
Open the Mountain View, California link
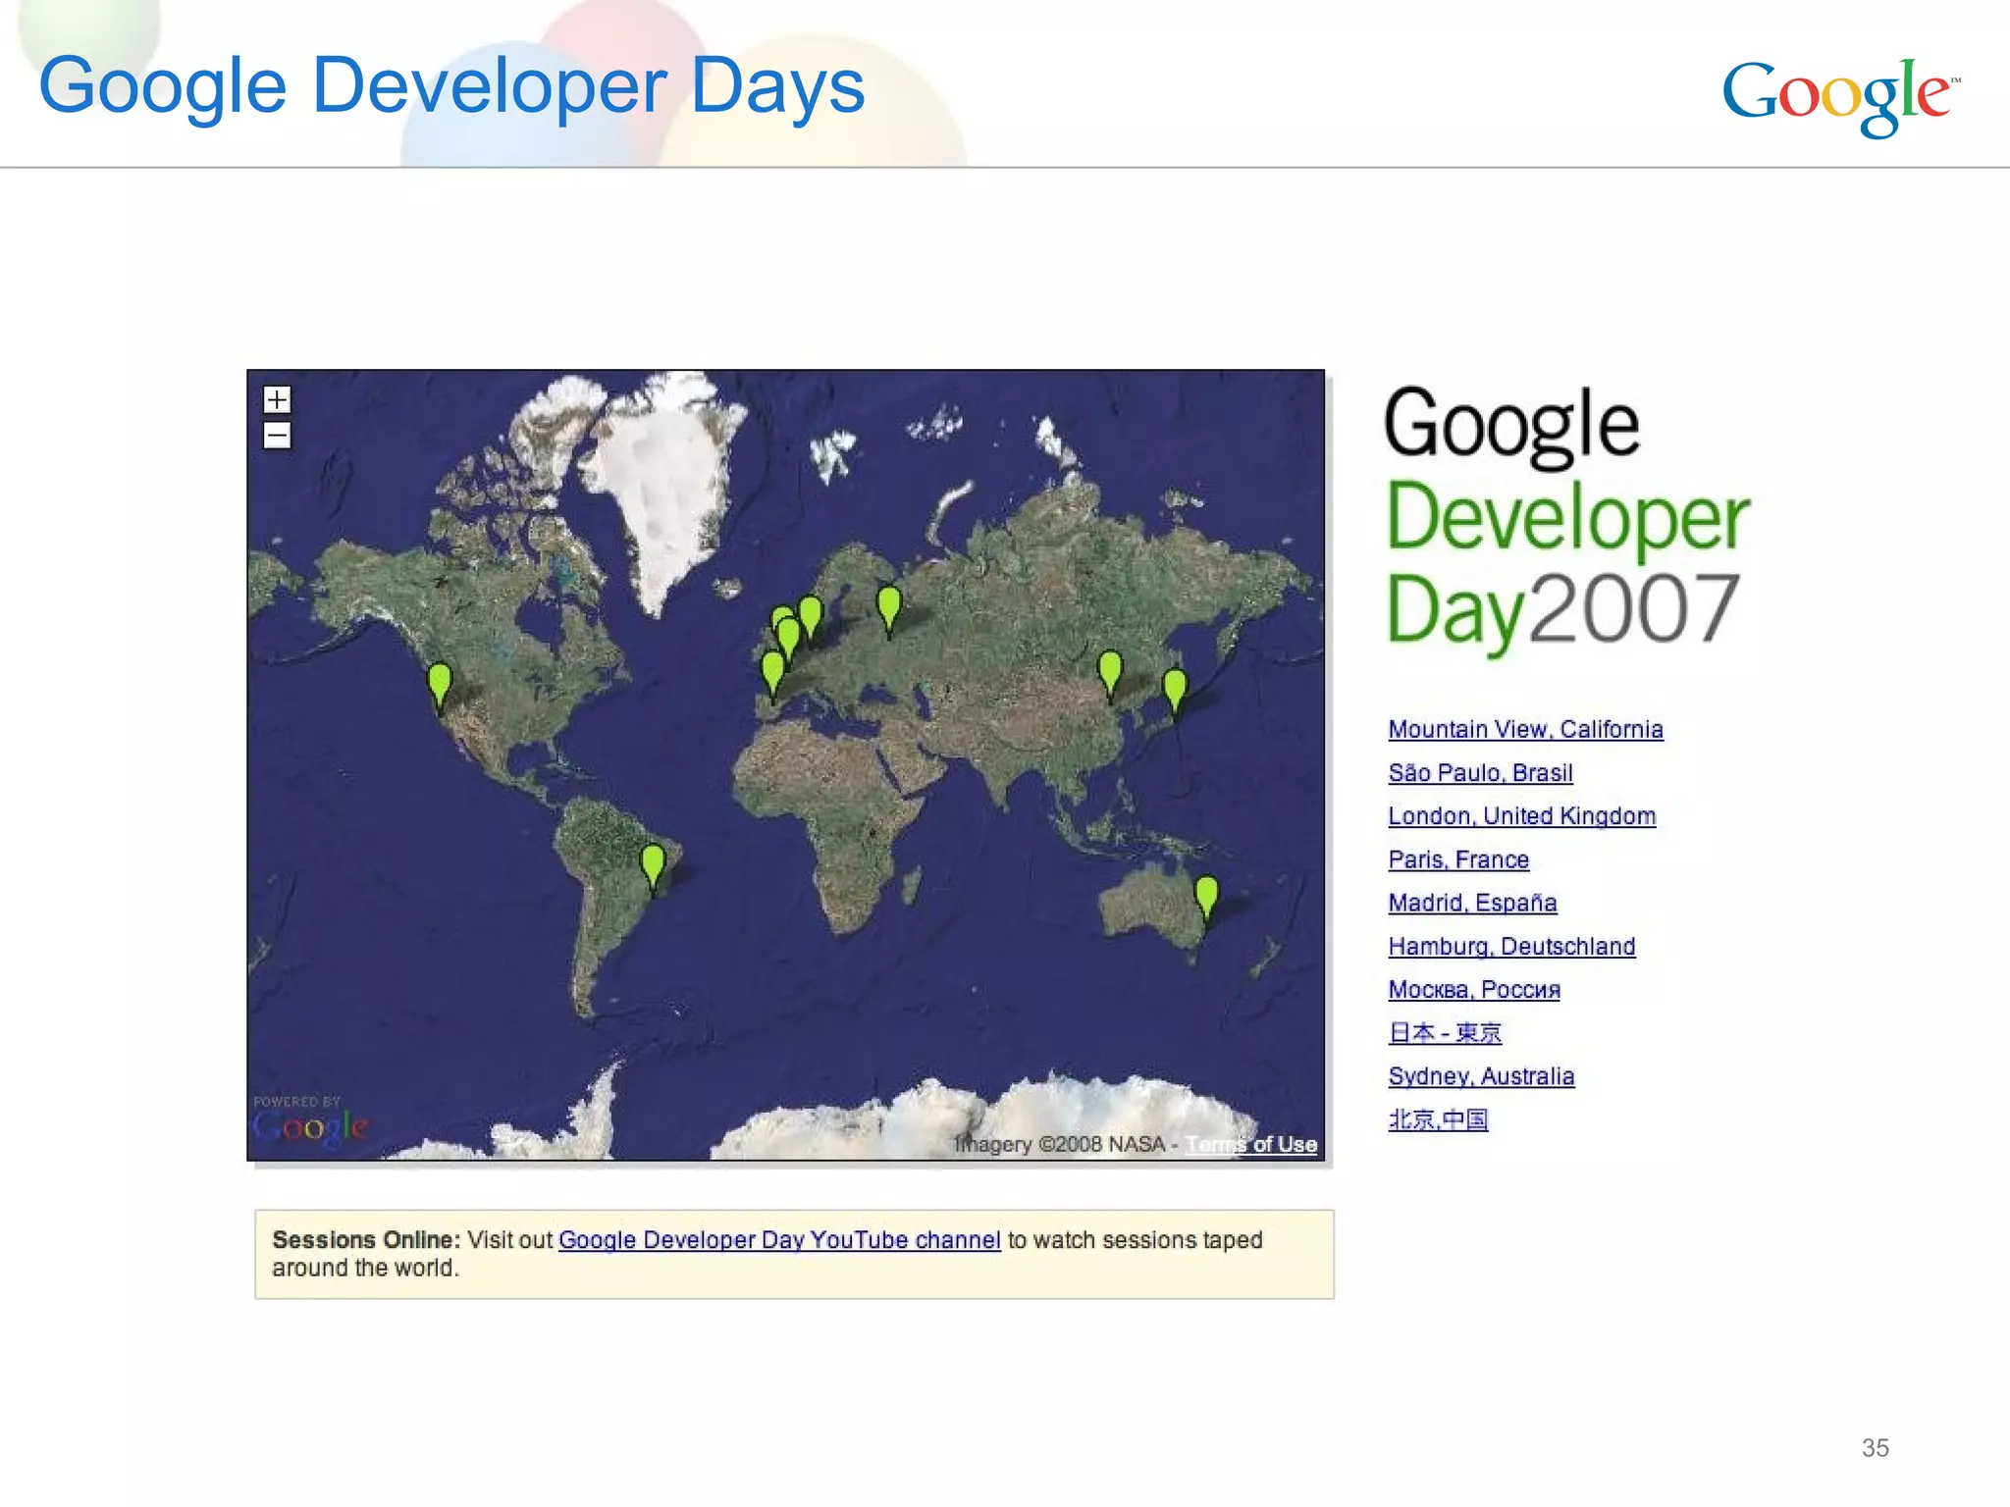(1525, 730)
